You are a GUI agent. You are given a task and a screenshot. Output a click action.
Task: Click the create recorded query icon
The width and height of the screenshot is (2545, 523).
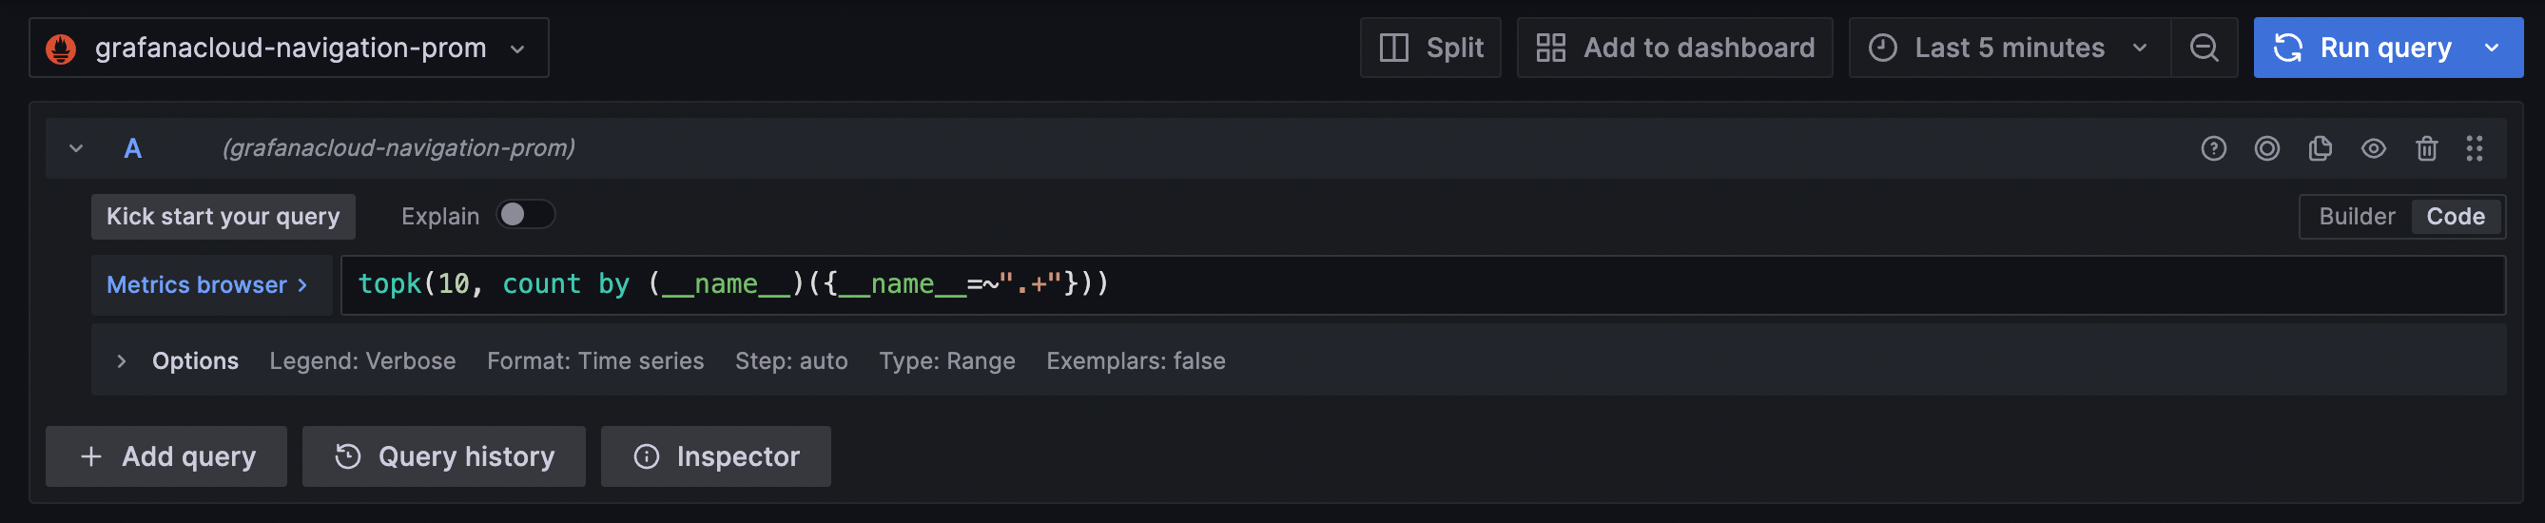click(x=2266, y=148)
